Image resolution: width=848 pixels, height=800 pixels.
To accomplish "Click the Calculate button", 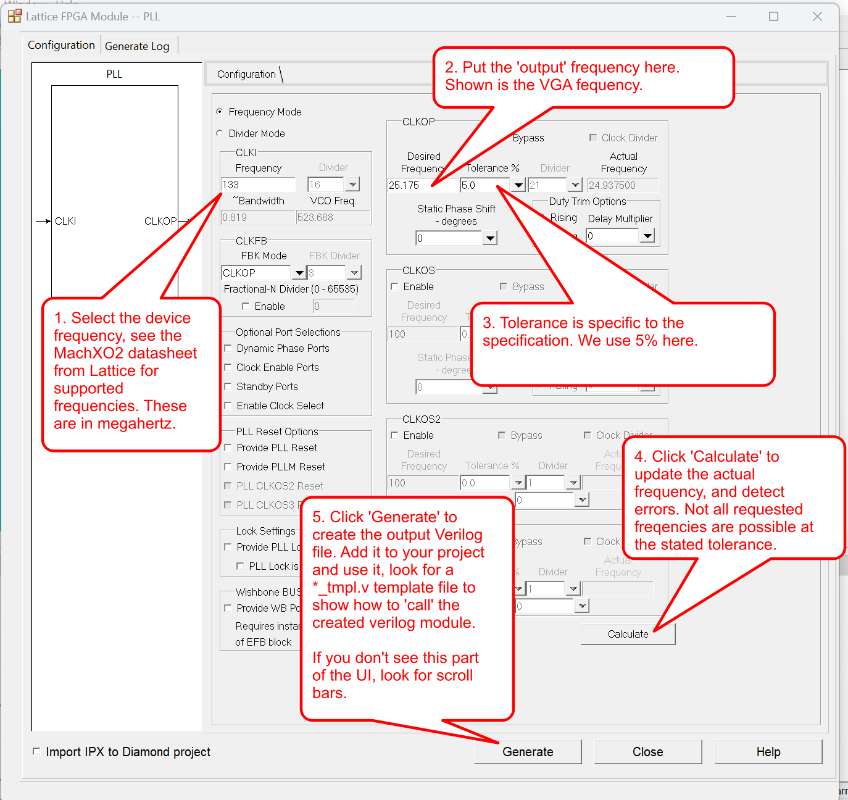I will (628, 634).
